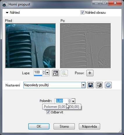The width and height of the screenshot is (124, 135).
Task: Click the Horní propust title bar icon
Action: click(5, 4)
